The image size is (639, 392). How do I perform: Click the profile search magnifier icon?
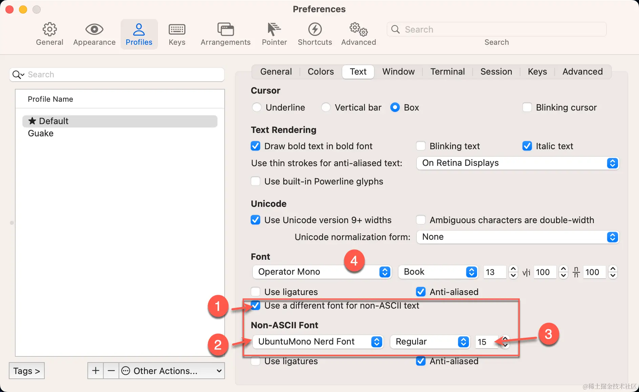coord(18,75)
